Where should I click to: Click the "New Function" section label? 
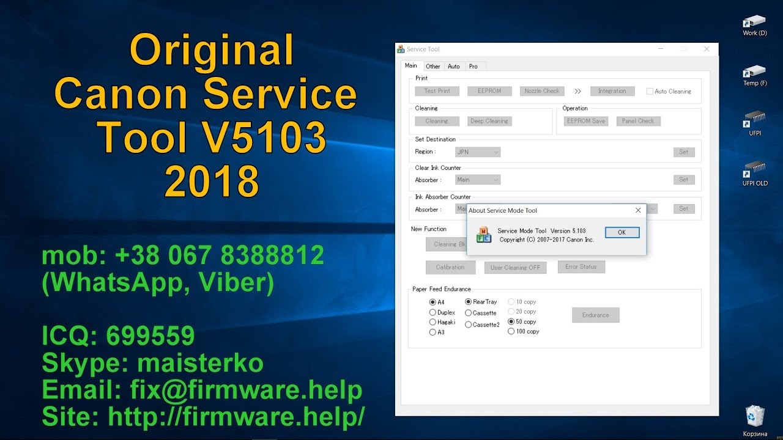point(429,229)
